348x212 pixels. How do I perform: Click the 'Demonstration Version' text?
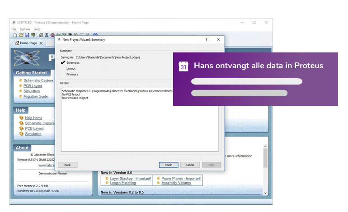53,174
